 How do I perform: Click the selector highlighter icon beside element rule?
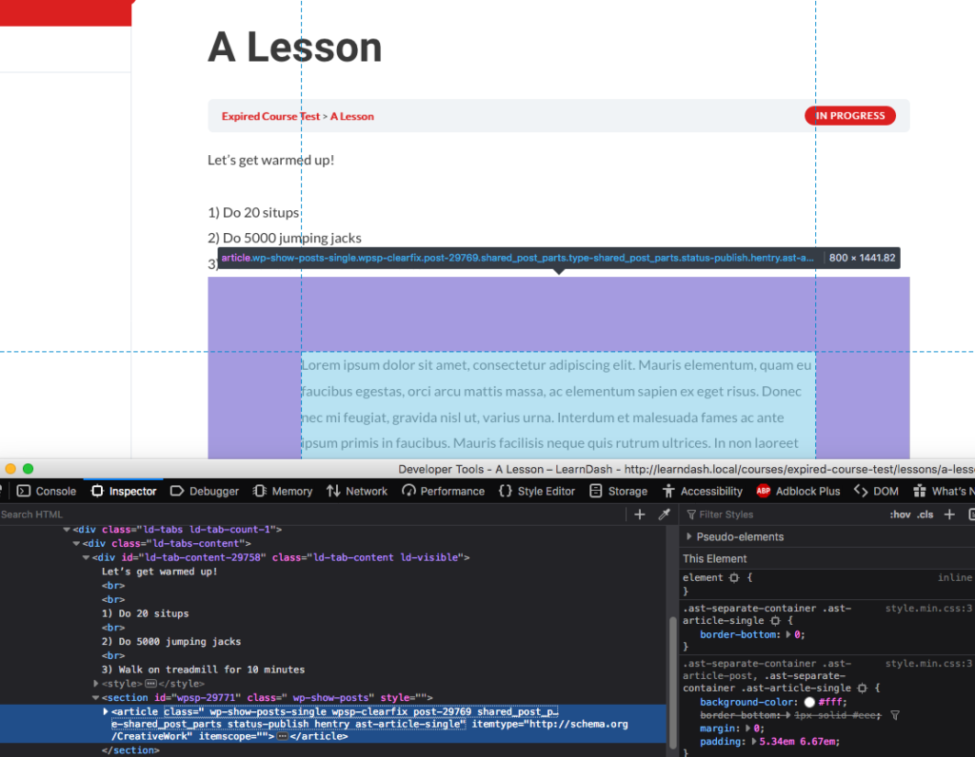pyautogui.click(x=734, y=578)
